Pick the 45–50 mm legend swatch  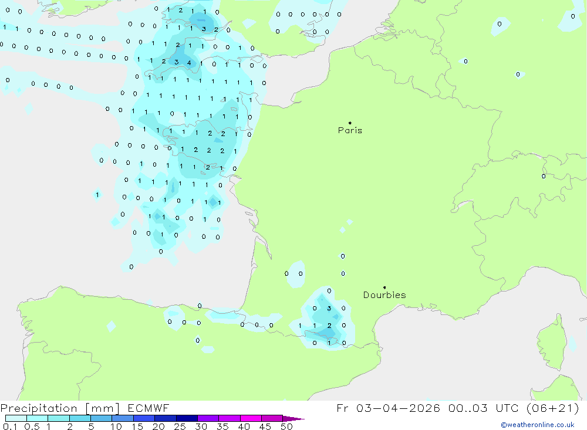272,418
